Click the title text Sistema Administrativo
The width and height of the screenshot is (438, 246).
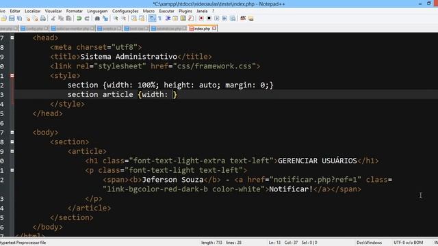129,57
